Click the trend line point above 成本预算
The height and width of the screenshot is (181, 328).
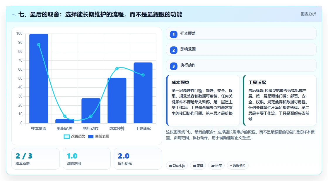[117, 69]
